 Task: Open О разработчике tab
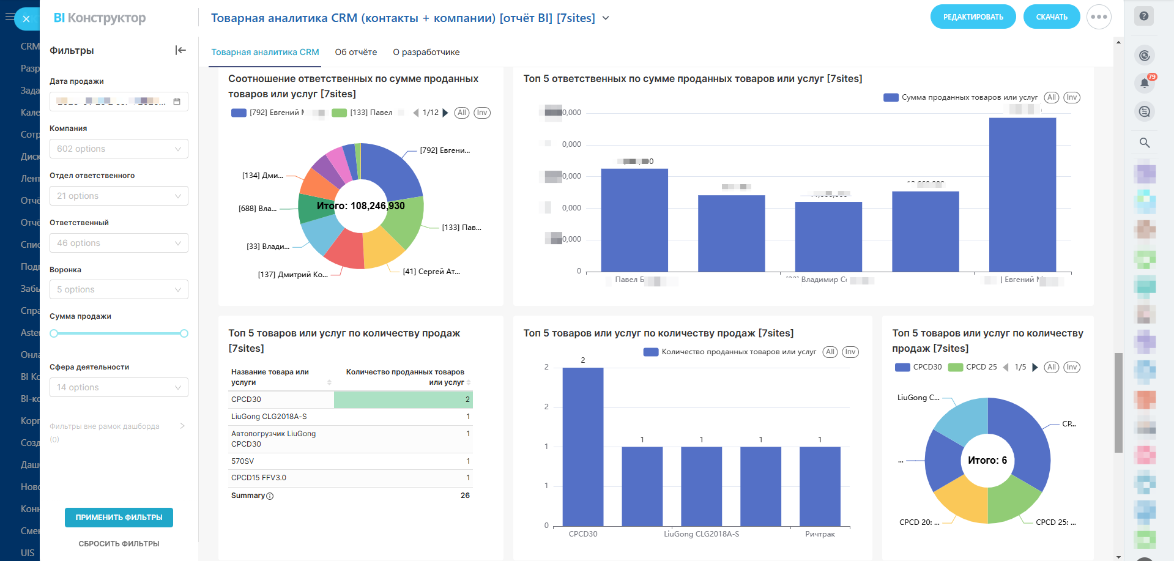[x=426, y=52]
